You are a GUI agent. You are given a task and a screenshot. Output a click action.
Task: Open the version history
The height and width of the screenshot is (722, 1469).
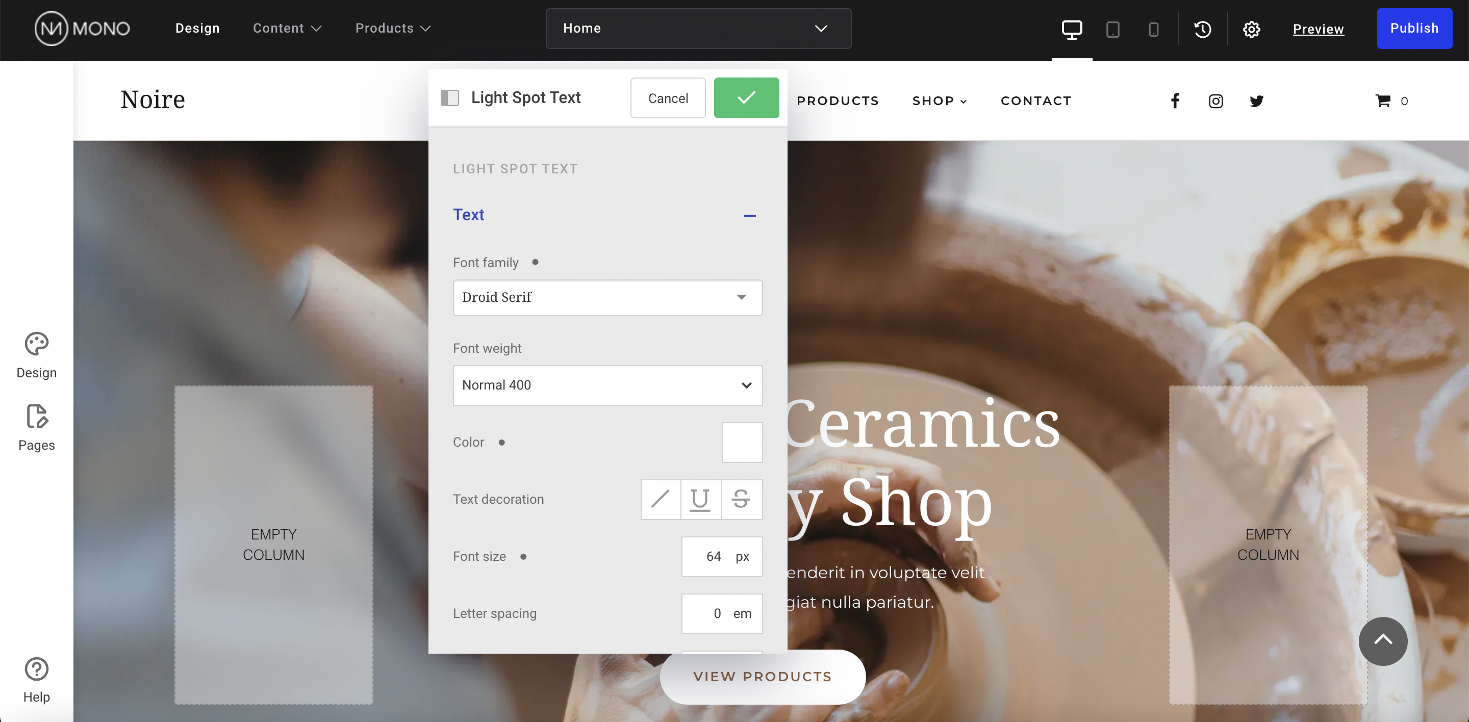tap(1203, 29)
